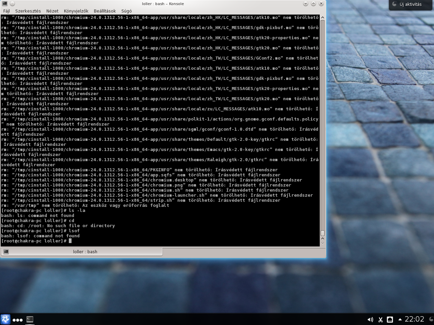The width and height of the screenshot is (434, 325).
Task: Click the terminal scrollbar up arrow at top
Action: [322, 17]
